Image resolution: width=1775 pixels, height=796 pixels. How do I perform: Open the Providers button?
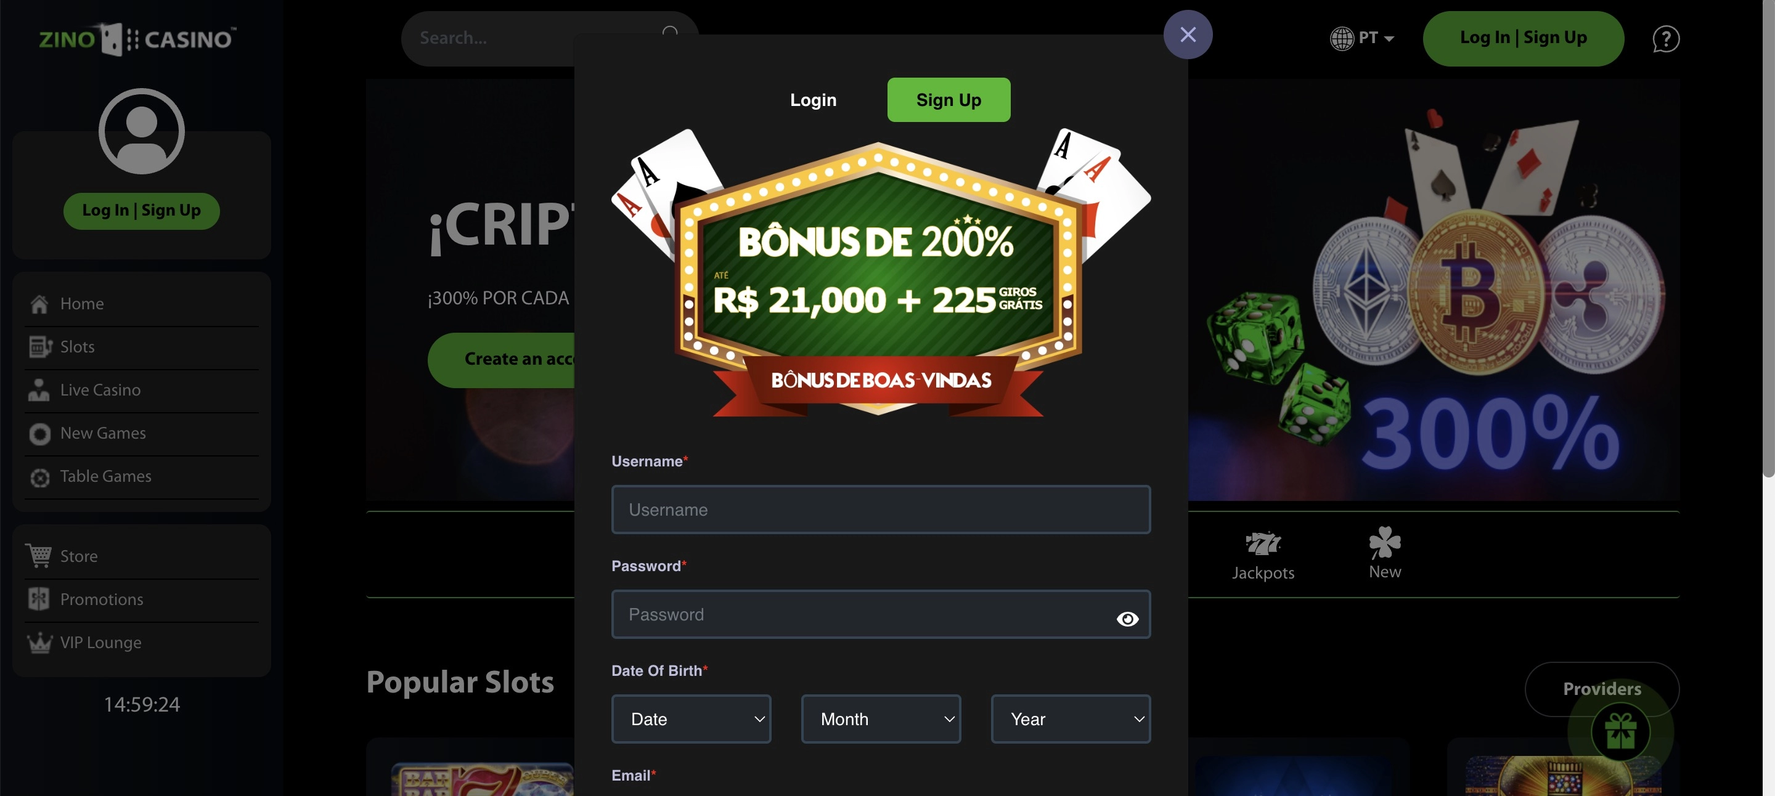pyautogui.click(x=1601, y=689)
